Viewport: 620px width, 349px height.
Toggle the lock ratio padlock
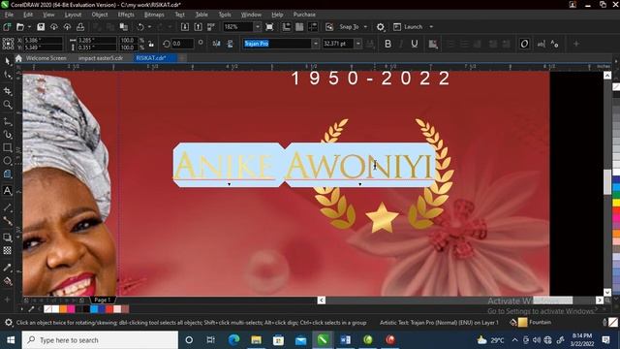(x=151, y=44)
